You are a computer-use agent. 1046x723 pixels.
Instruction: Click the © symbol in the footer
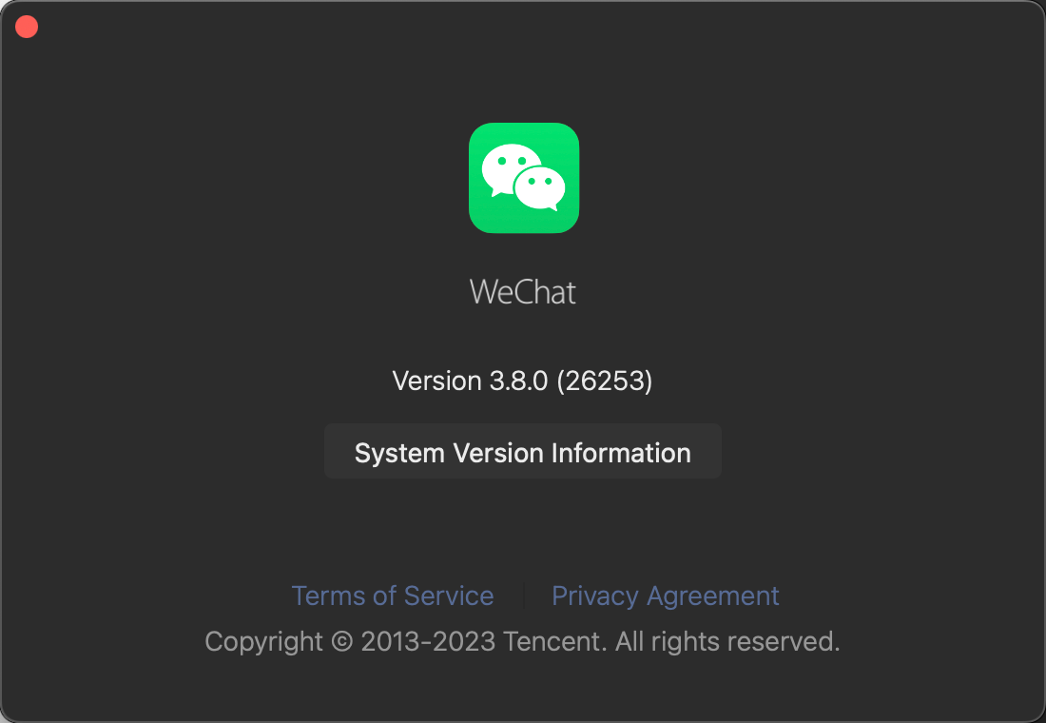tap(341, 642)
